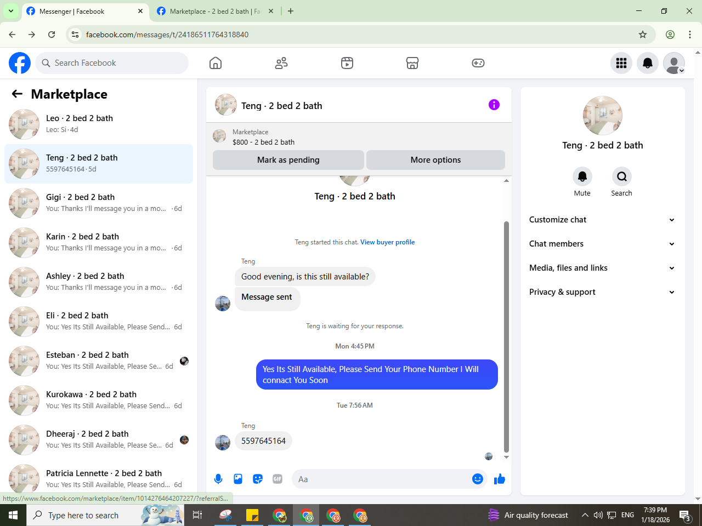This screenshot has height=526, width=702.
Task: Reload the page in the browser
Action: coord(52,35)
